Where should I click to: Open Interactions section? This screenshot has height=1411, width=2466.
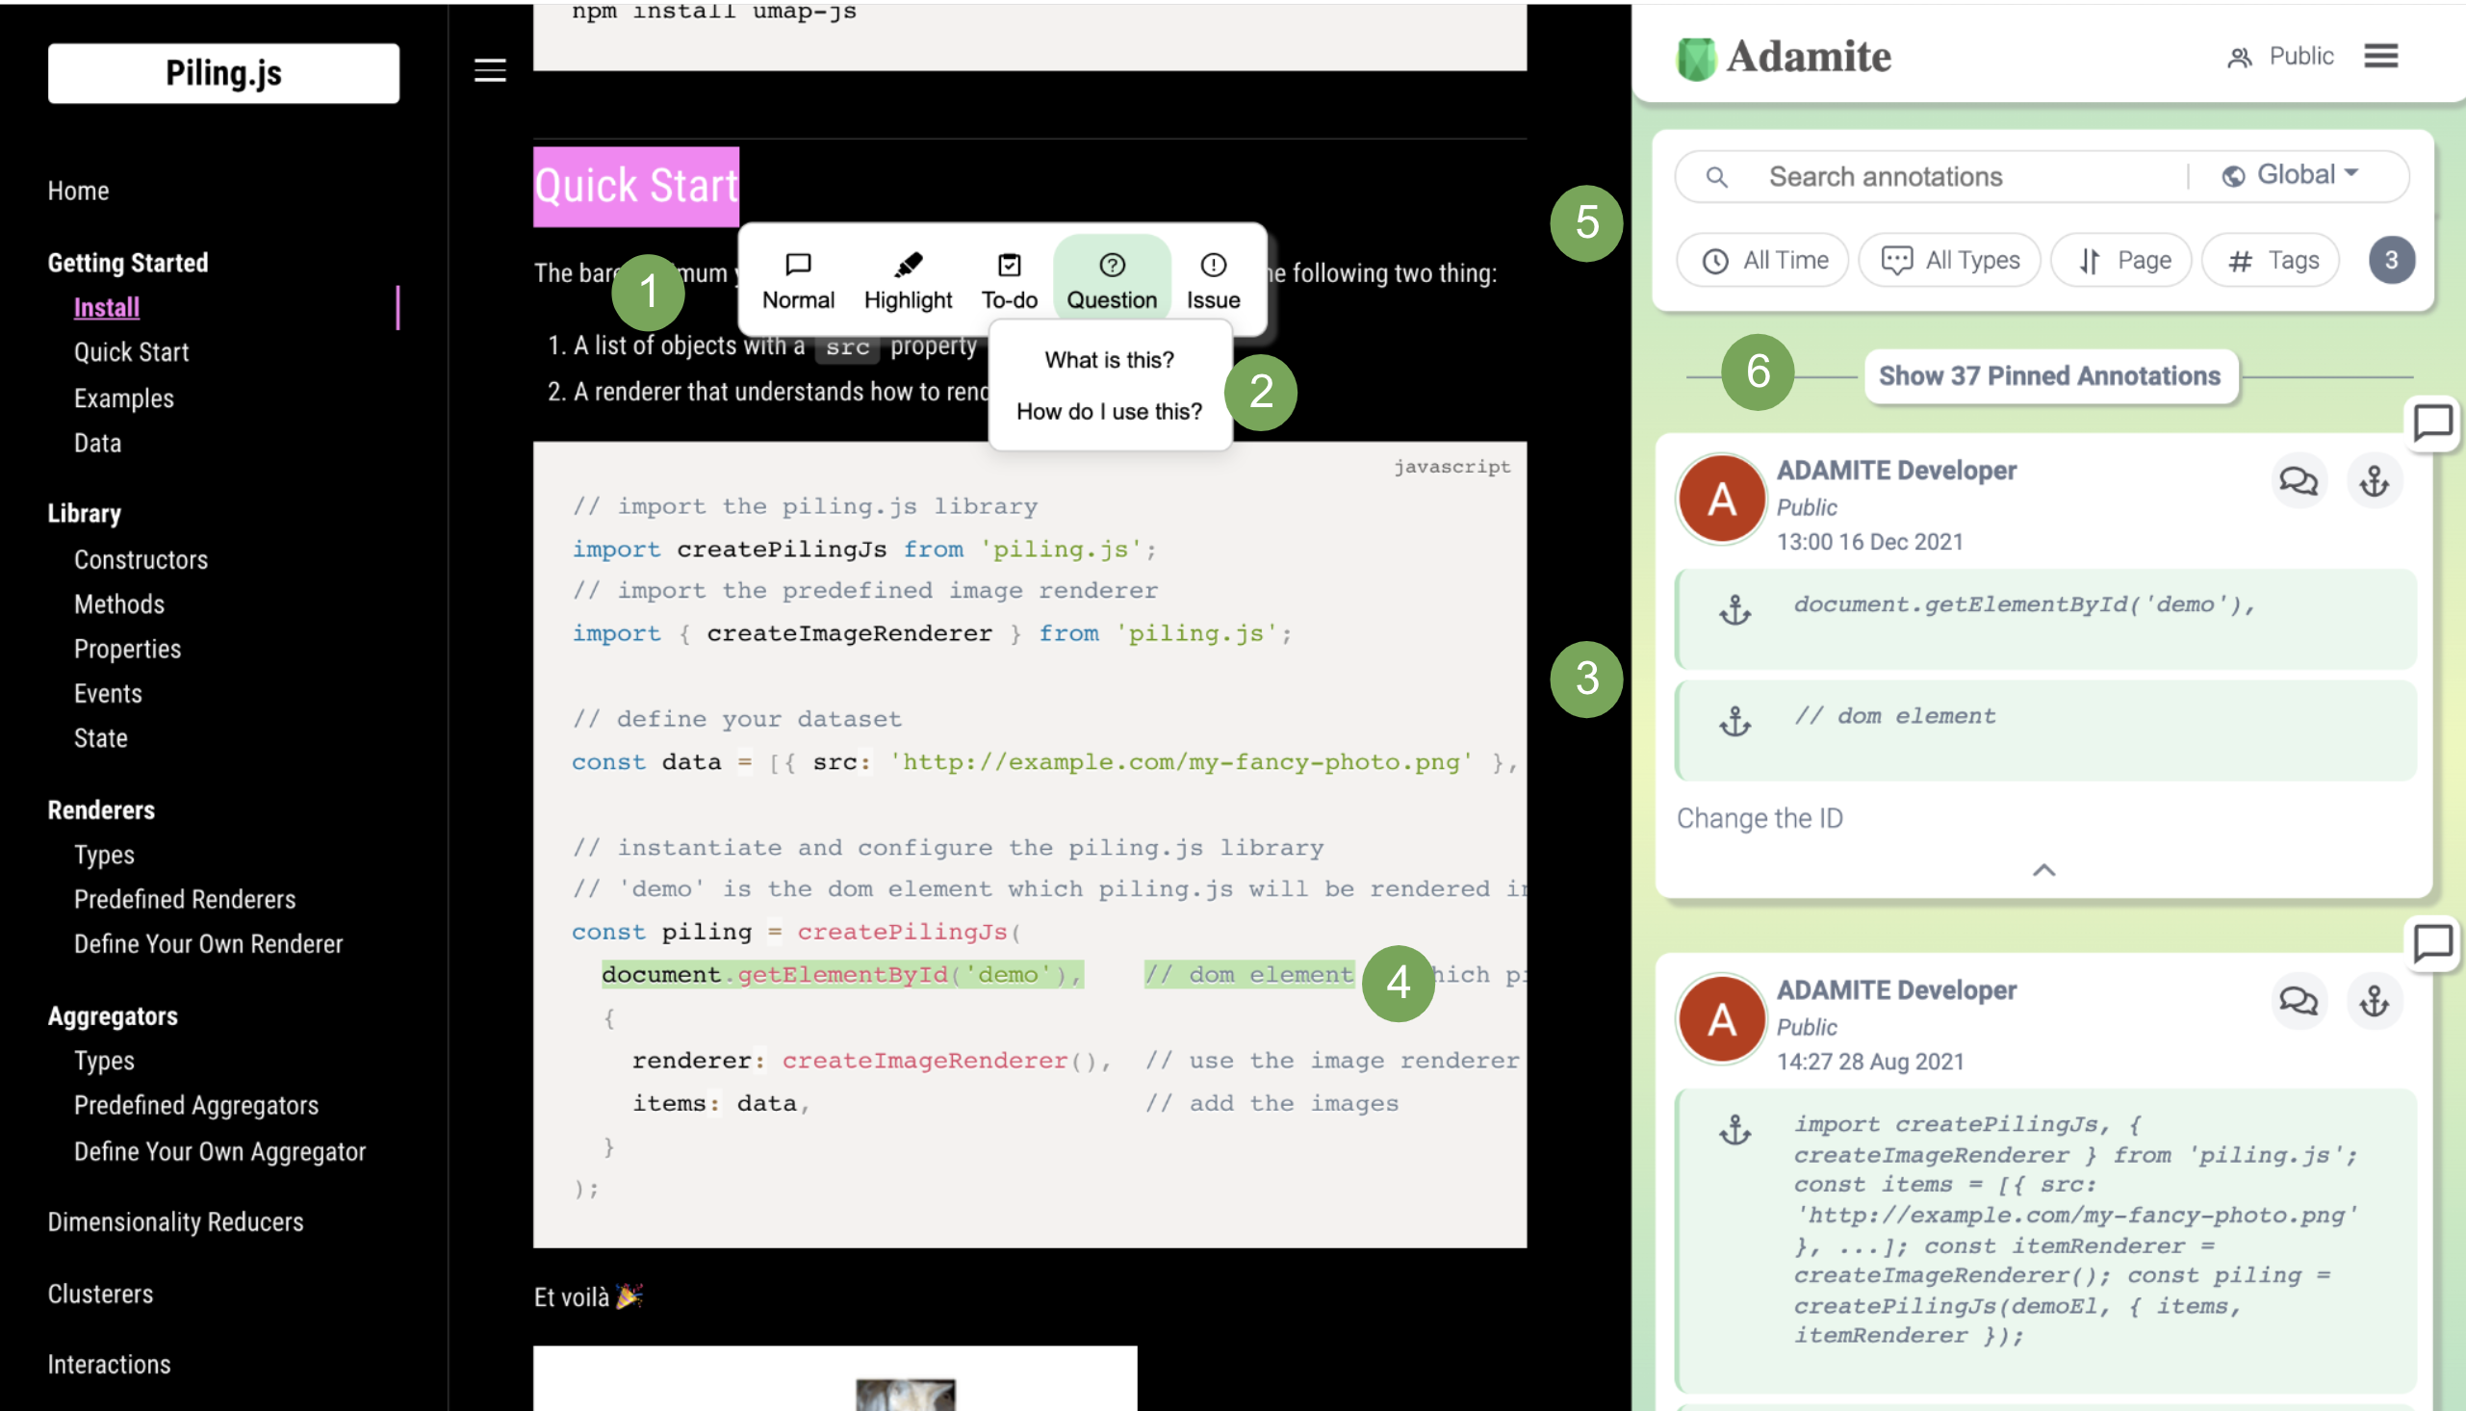click(110, 1365)
